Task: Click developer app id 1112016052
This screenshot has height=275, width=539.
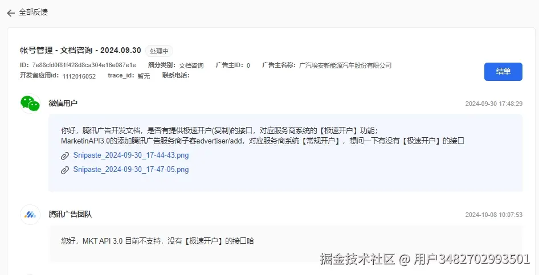Action: point(79,76)
